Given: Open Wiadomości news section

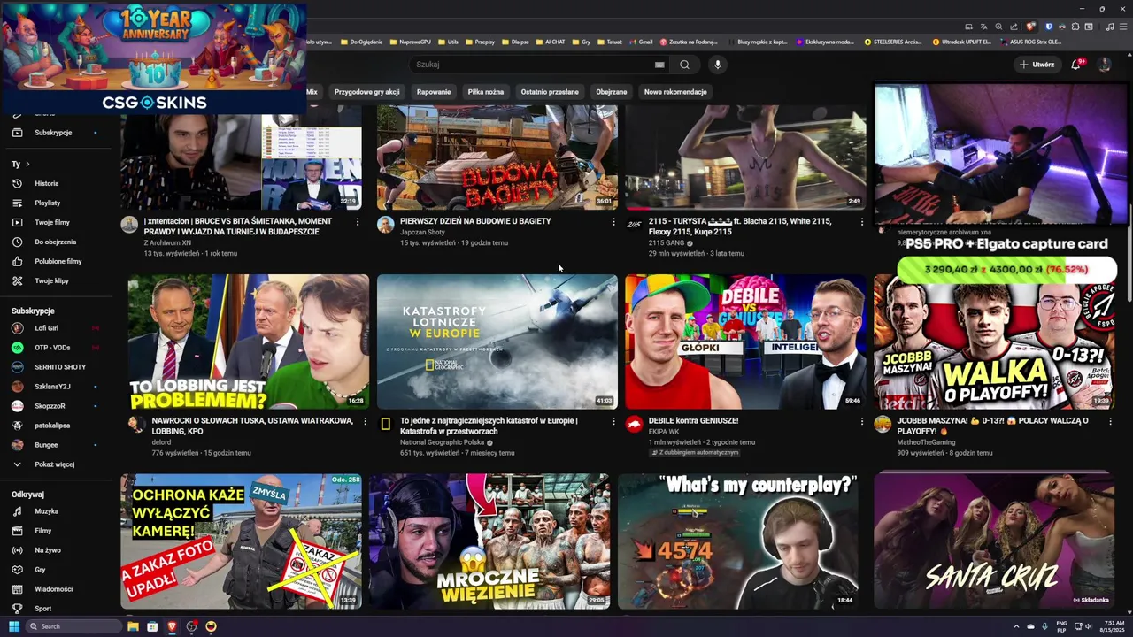Looking at the screenshot, I should click(53, 589).
